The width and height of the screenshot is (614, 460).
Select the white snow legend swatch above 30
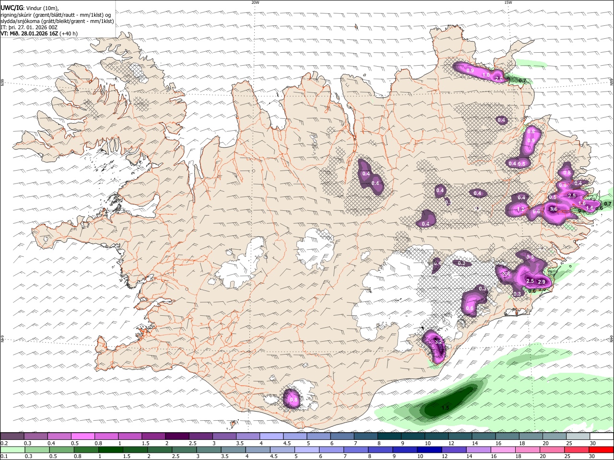[602, 437]
